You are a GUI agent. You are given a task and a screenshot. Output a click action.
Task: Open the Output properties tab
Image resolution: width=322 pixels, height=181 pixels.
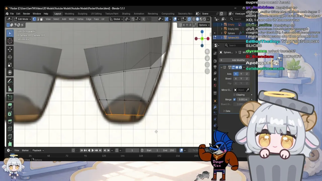tap(215, 67)
